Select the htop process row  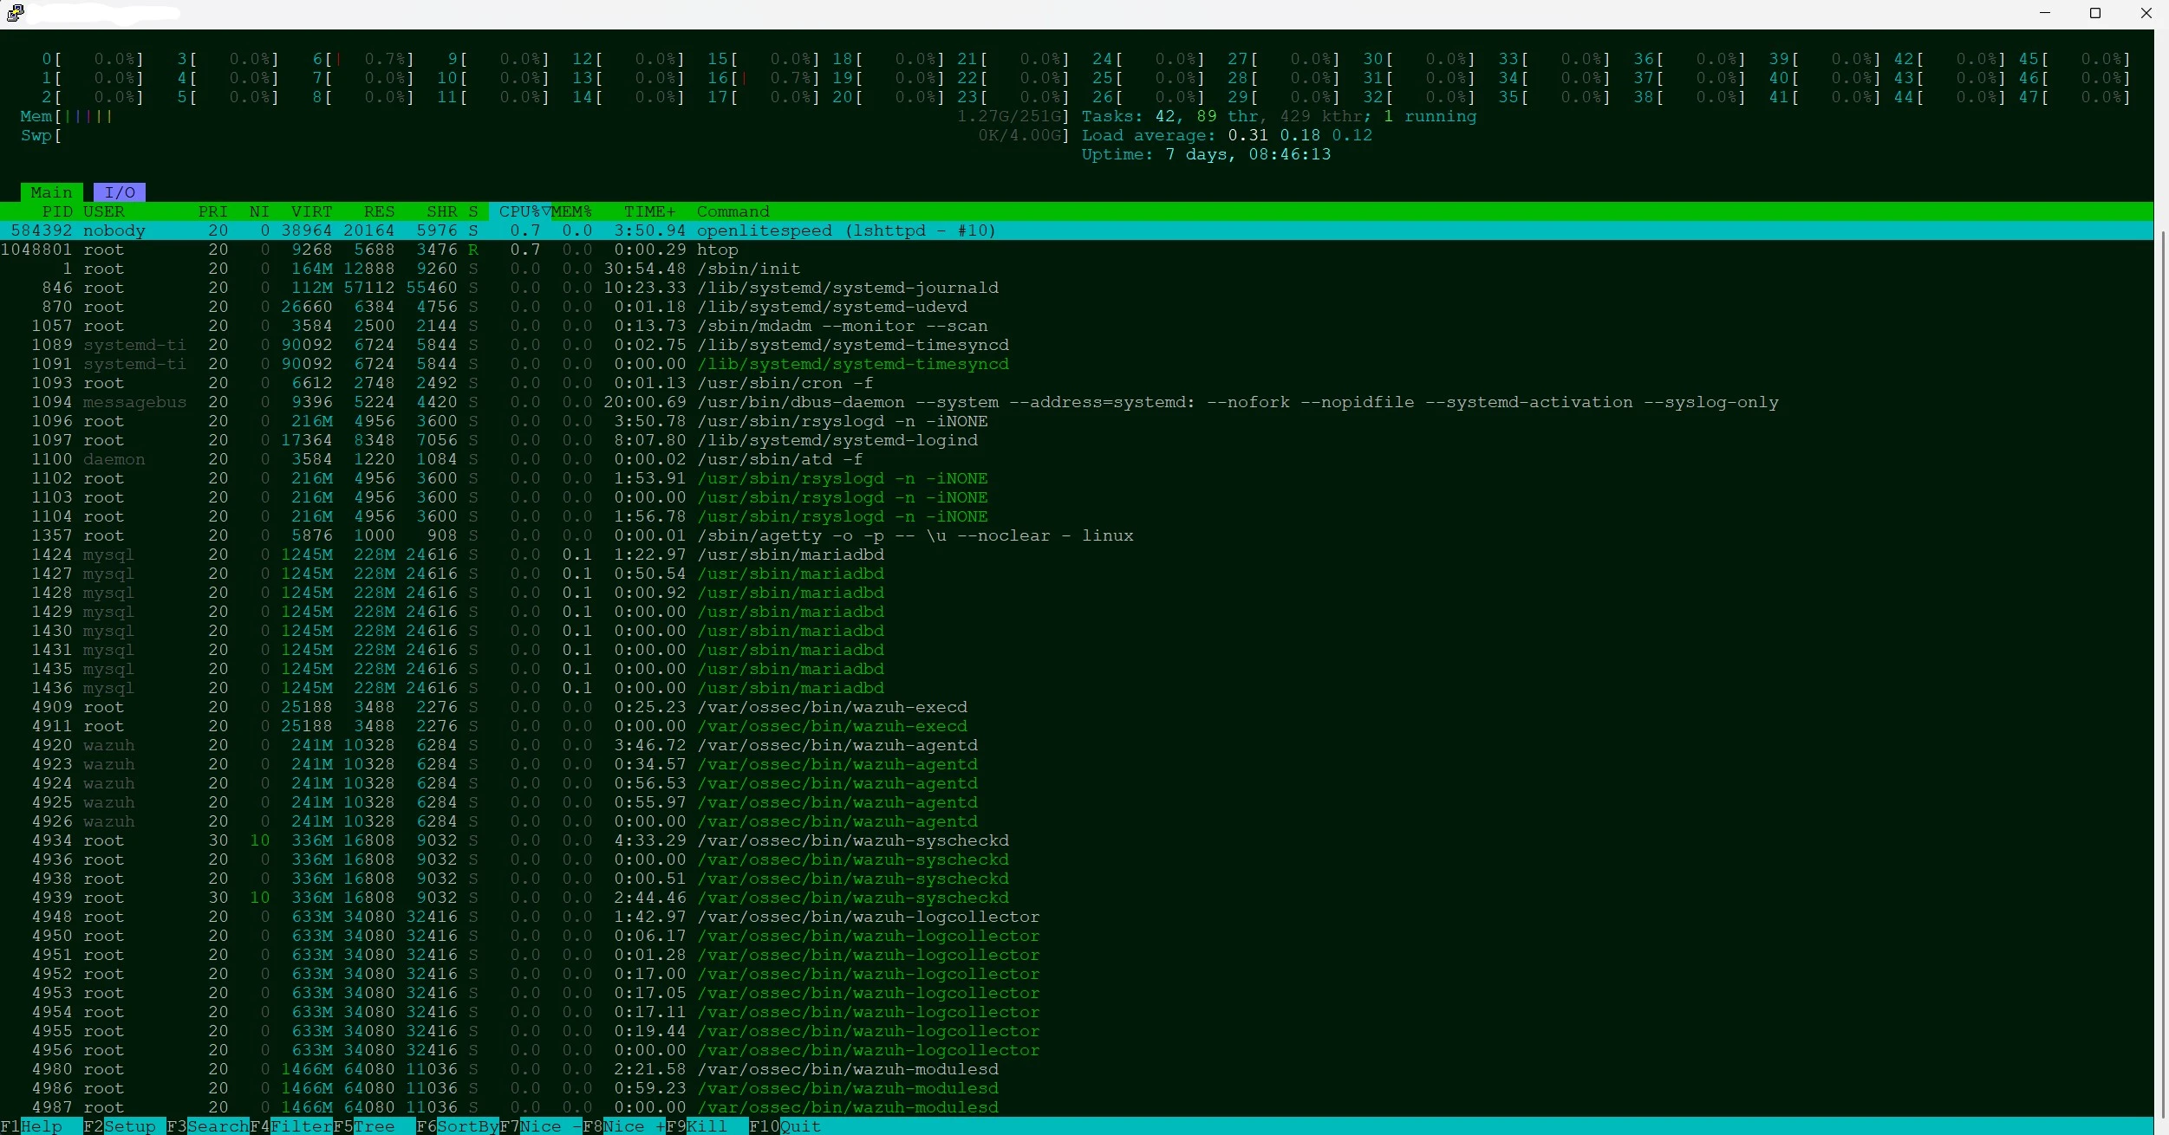[x=1077, y=250]
